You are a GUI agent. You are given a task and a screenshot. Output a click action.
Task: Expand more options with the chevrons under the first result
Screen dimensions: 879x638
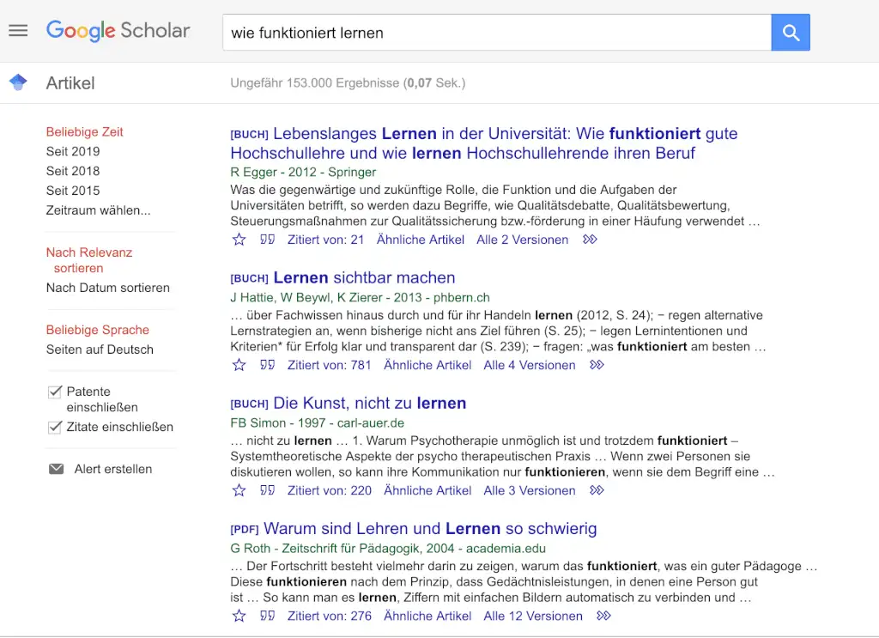pos(589,240)
